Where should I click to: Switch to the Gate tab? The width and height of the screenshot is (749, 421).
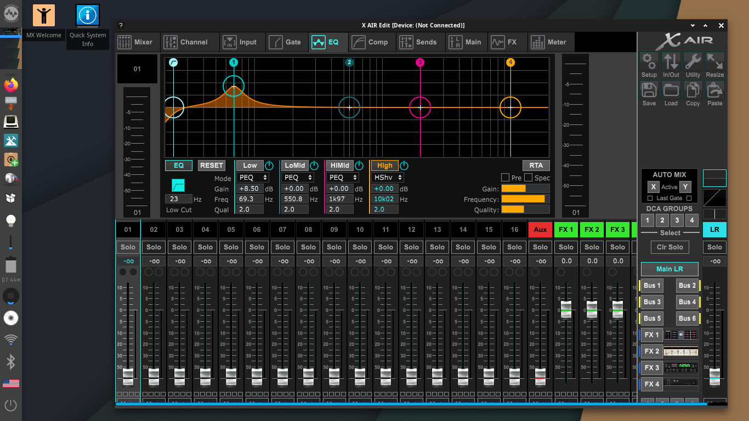[x=286, y=42]
